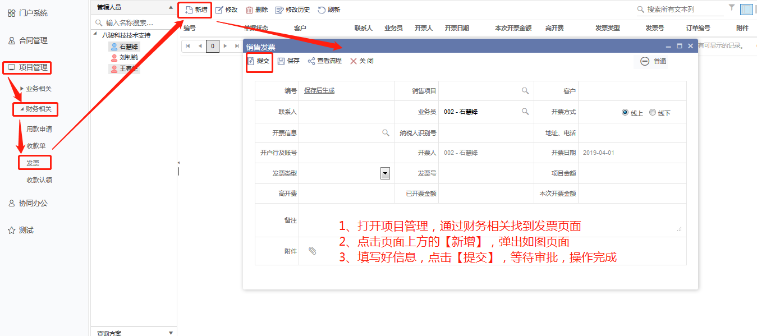Click the 新增 (Add) toolbar icon

coord(189,10)
